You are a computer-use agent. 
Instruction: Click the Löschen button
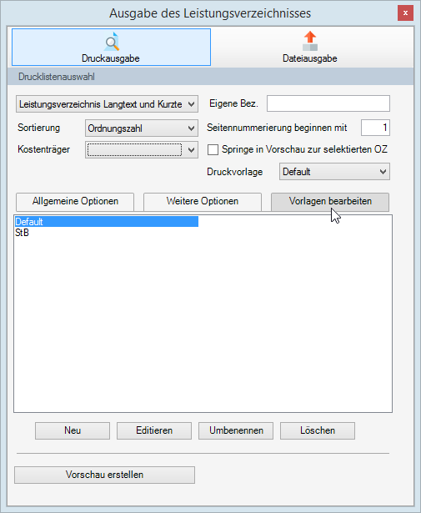coord(318,430)
